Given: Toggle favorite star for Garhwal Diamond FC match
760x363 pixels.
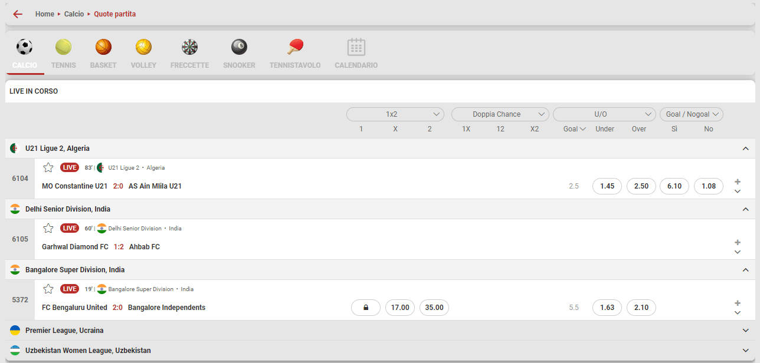Looking at the screenshot, I should [48, 228].
